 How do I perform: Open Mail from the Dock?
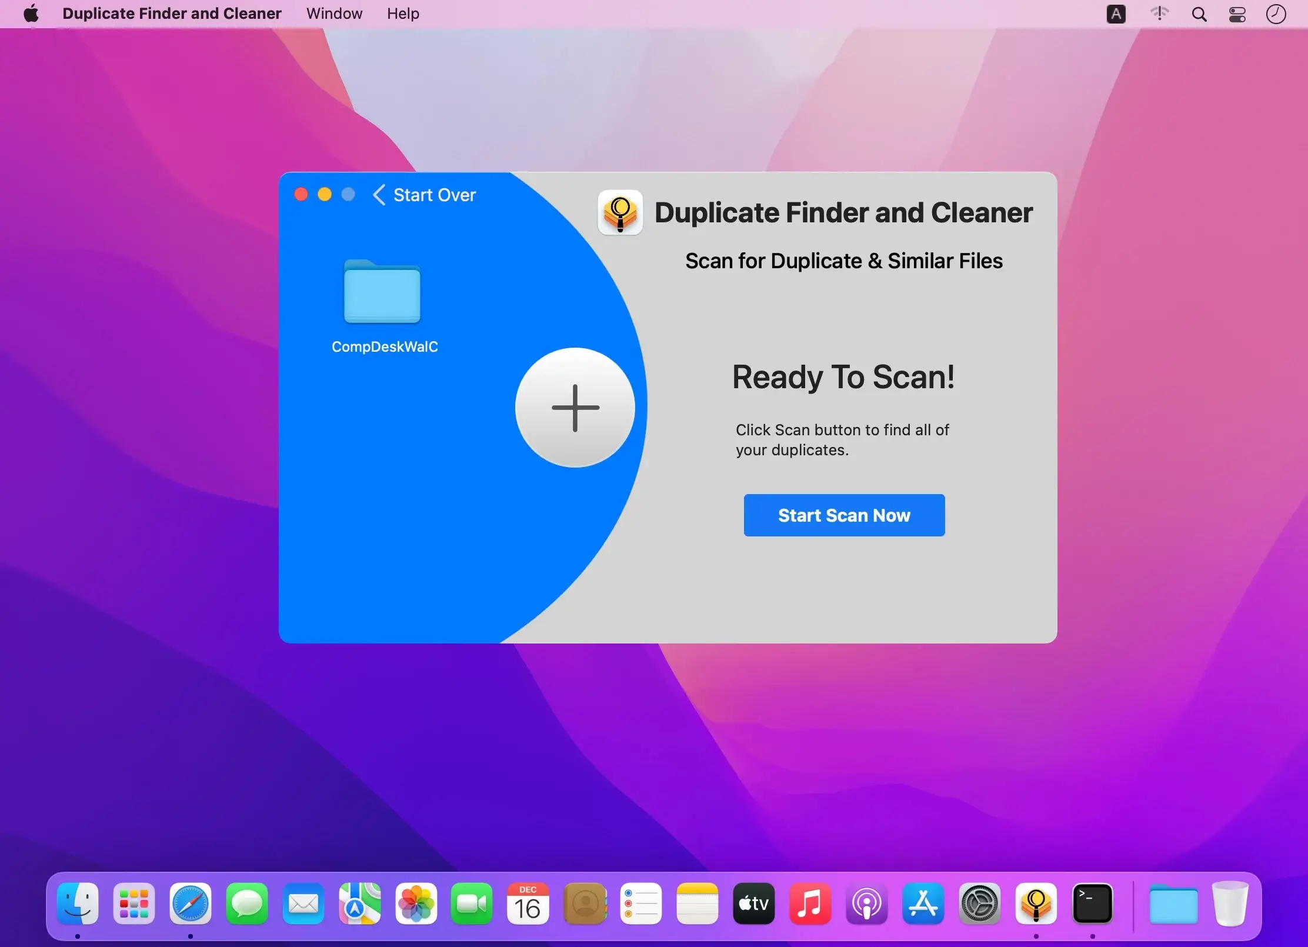(x=303, y=903)
